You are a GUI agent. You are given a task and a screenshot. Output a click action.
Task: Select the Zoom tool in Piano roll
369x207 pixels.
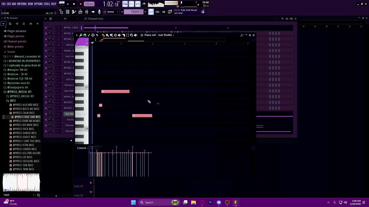tap(131, 35)
